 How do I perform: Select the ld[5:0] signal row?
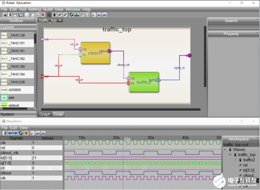click(x=31, y=158)
